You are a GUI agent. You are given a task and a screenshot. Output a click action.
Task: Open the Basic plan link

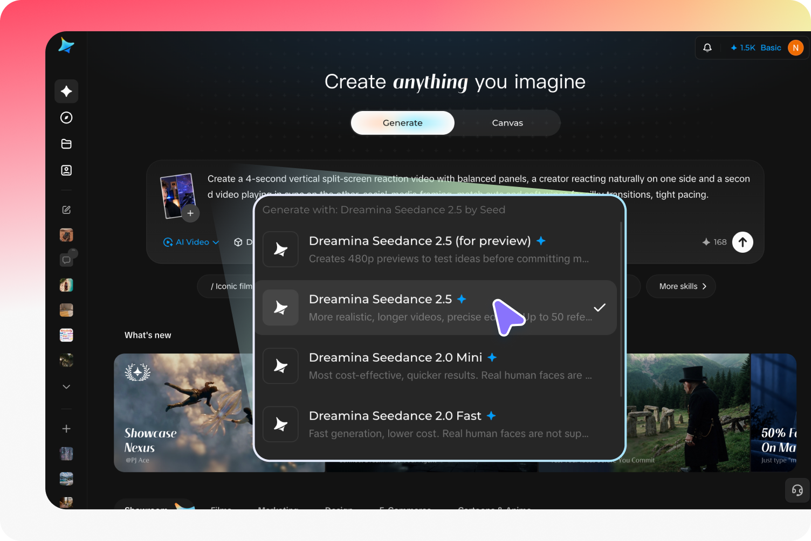tap(771, 47)
